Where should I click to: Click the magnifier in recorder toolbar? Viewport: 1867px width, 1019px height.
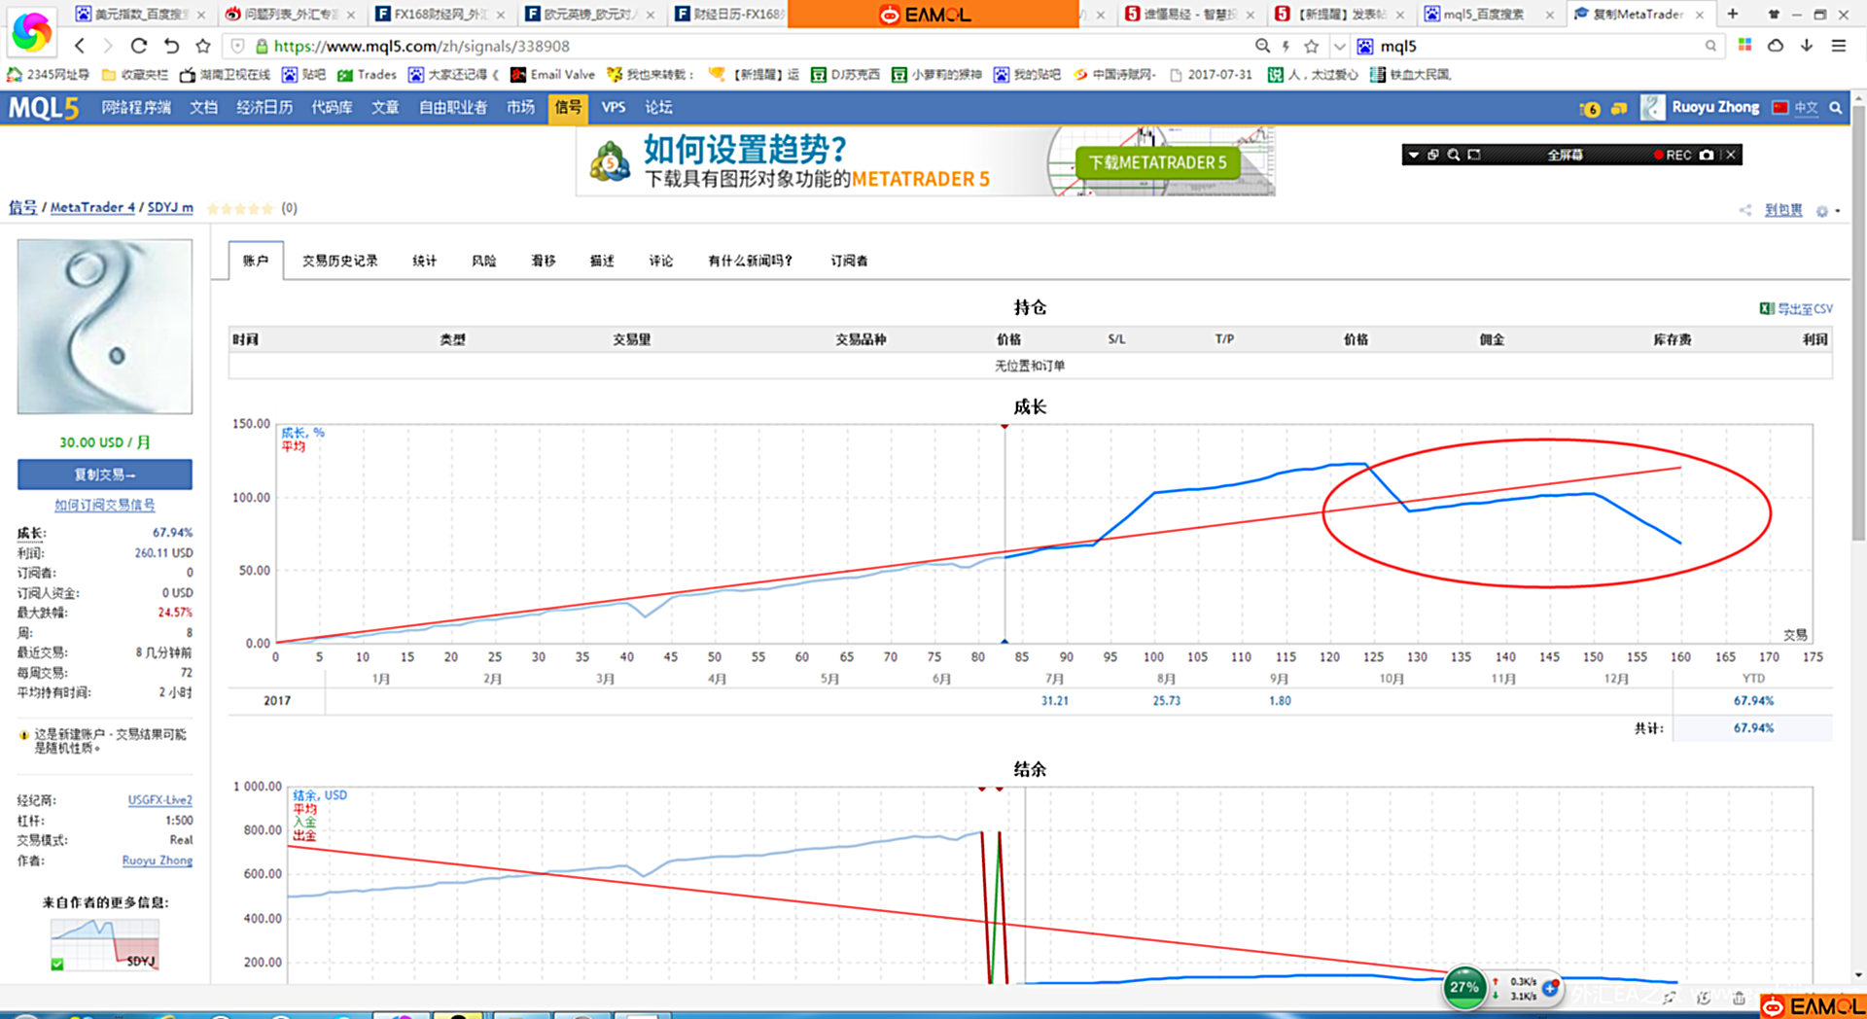(x=1454, y=155)
